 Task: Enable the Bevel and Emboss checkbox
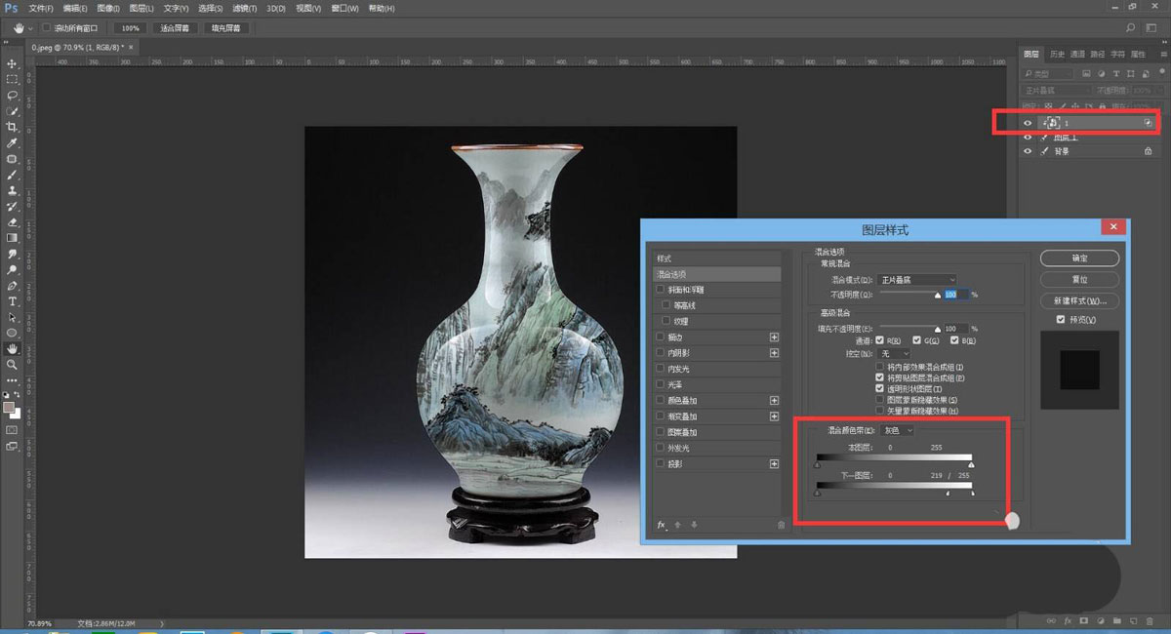tap(661, 290)
